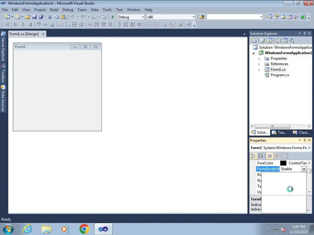Image resolution: width=314 pixels, height=235 pixels.
Task: Click Solution Explorer horizontal scrollbar thumb
Action: (x=273, y=126)
